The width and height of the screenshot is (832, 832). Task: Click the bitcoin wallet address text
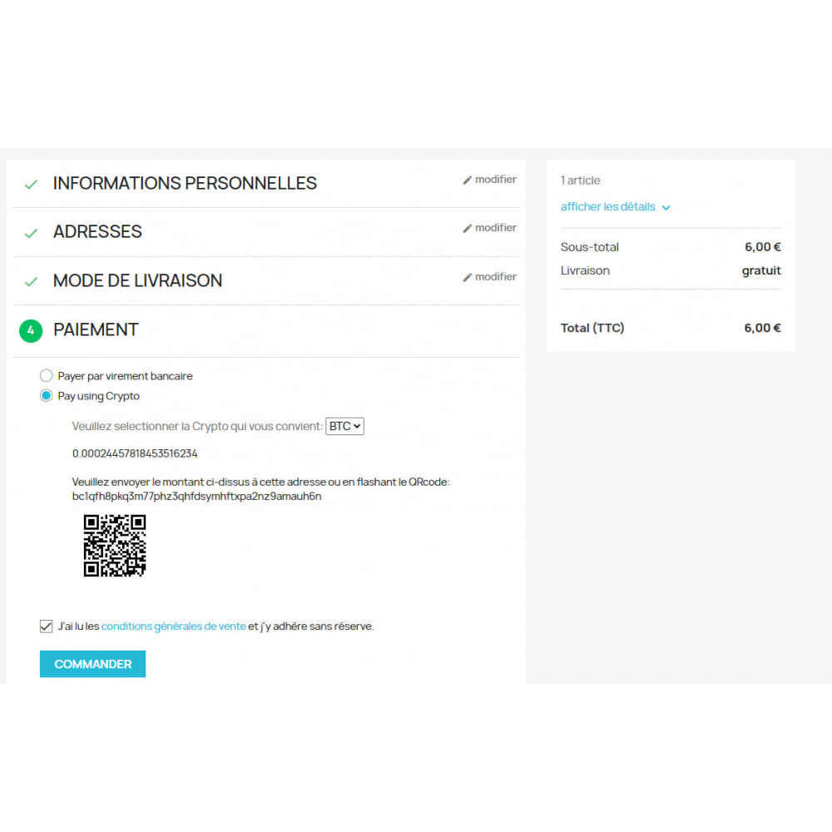pos(197,497)
